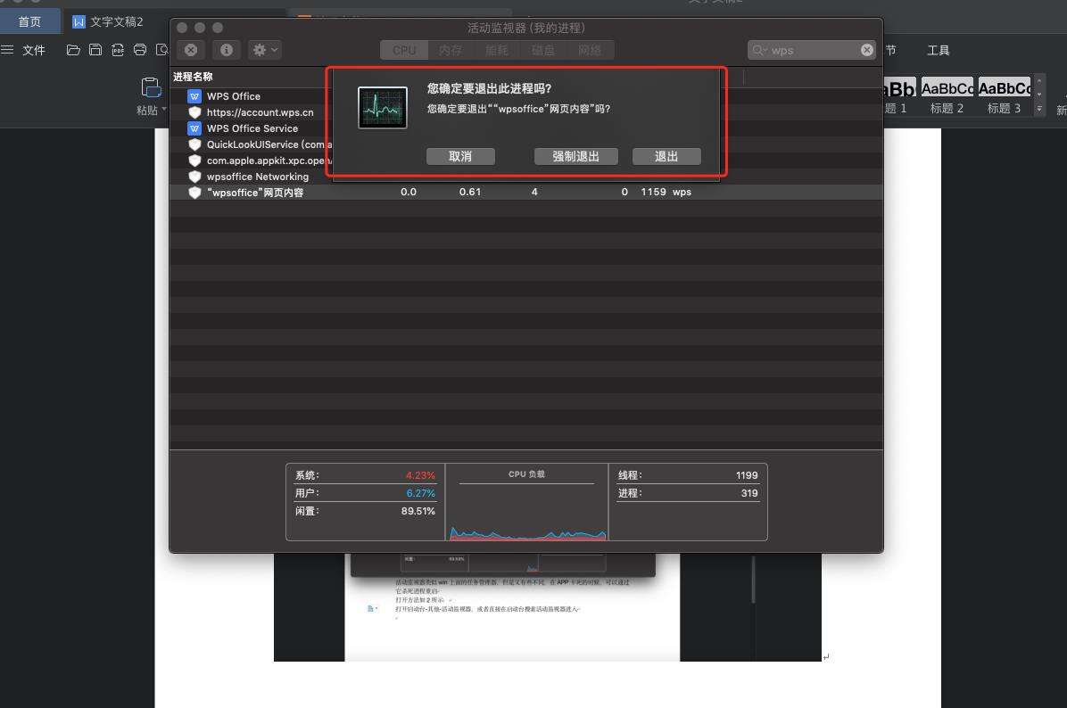
Task: Click the stop-process X icon in Activity Monitor toolbar
Action: (x=191, y=50)
